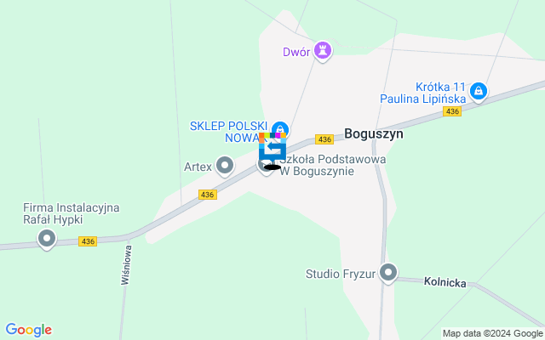This screenshot has height=340, width=545.
Task: Click the 436 road shield below Krótka 11
Action: click(x=452, y=111)
